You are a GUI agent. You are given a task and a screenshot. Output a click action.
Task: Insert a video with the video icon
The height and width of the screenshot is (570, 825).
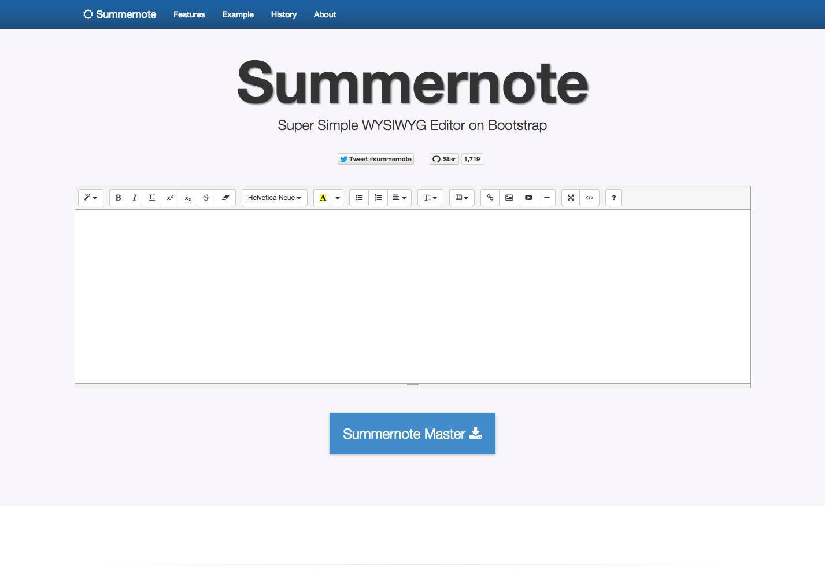(x=528, y=198)
